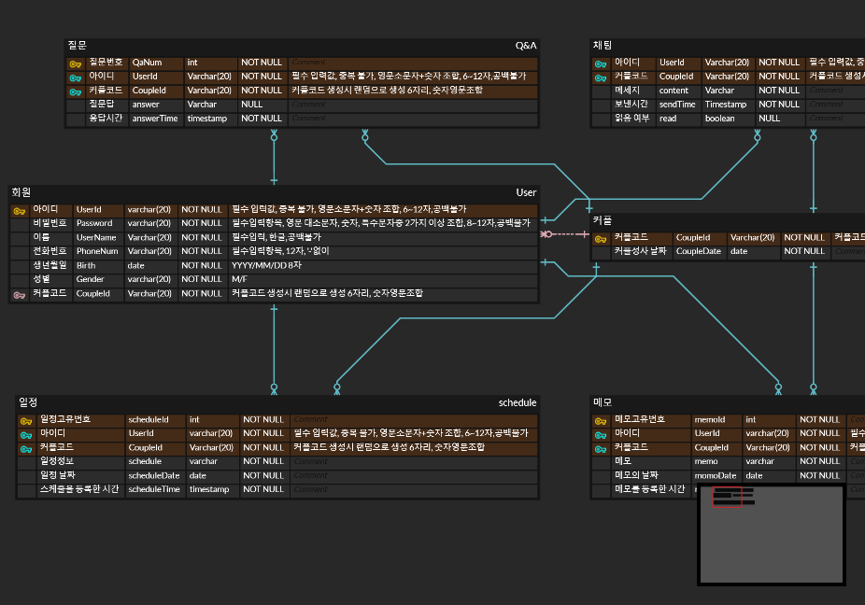Click the 커플성사 날짜 cell
865x605 pixels.
(x=642, y=251)
